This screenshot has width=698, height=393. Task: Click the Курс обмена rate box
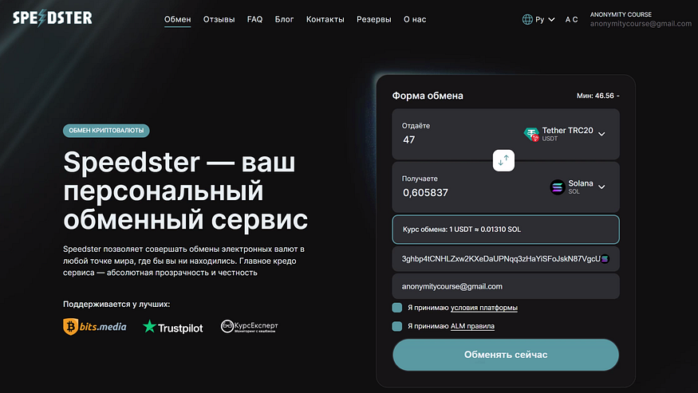[506, 230]
